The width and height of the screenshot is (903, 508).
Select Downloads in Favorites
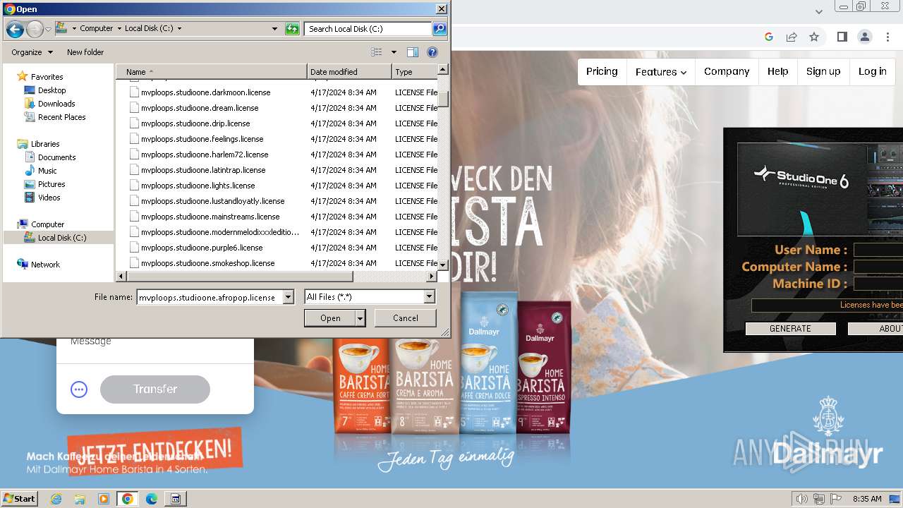coord(56,104)
